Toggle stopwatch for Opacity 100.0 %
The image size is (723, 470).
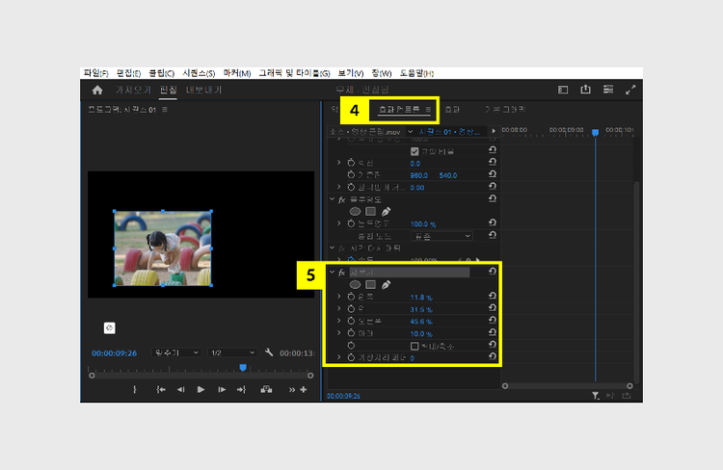click(351, 223)
